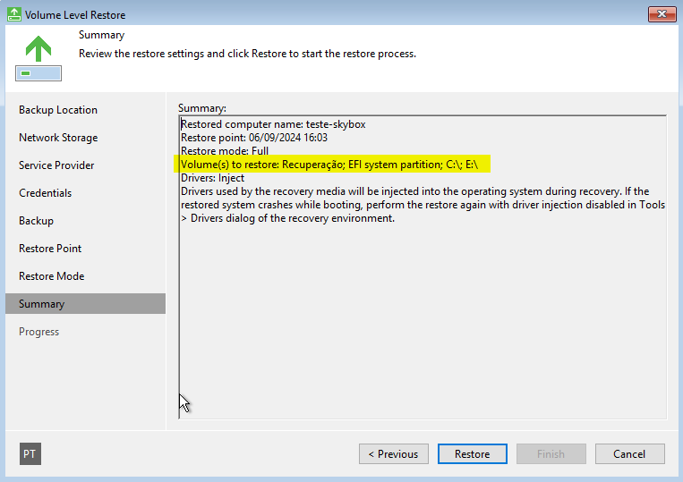Click the greyed-out Progress step
Image resolution: width=683 pixels, height=482 pixels.
(38, 332)
